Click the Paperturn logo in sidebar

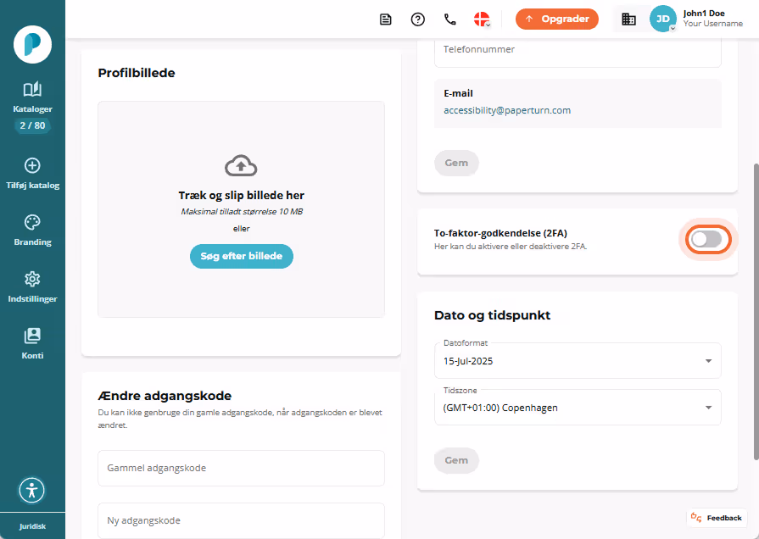pyautogui.click(x=32, y=45)
